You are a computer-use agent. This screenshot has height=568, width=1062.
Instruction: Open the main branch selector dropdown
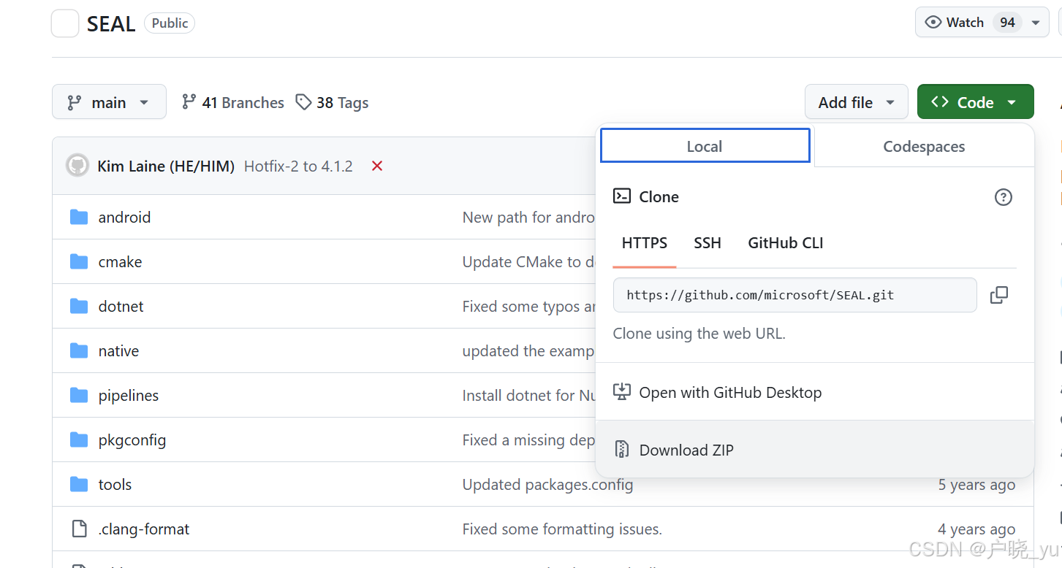109,102
